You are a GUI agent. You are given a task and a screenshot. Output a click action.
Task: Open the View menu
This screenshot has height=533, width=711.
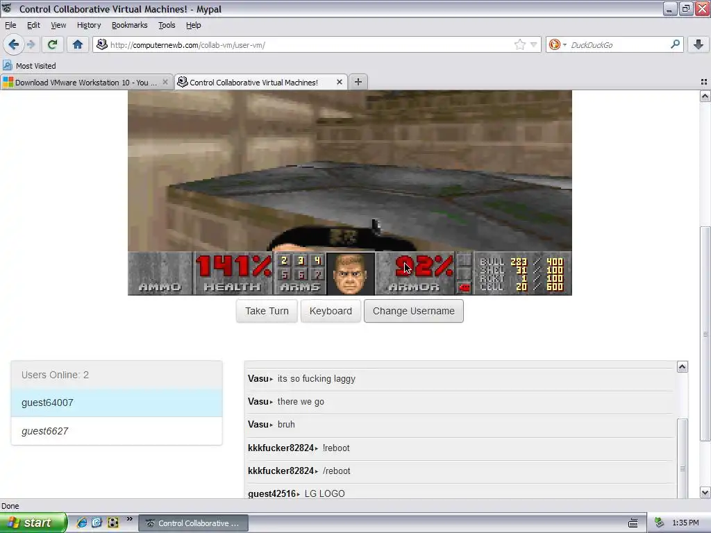[x=58, y=25]
